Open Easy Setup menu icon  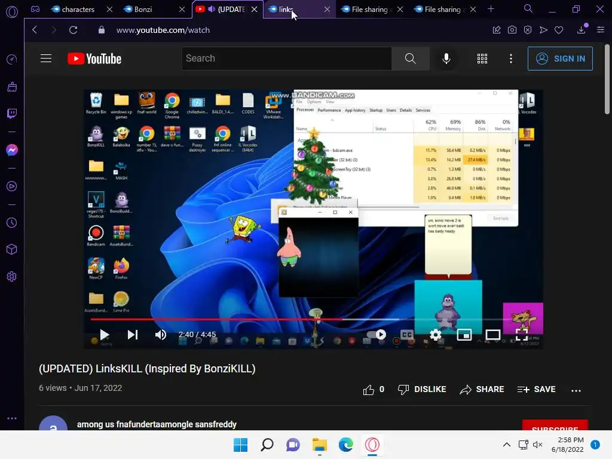point(601,30)
